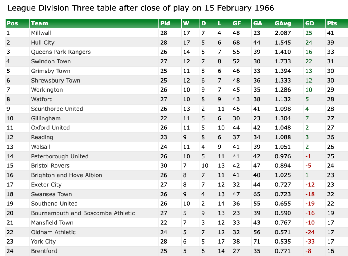348x256 pixels.
Task: Select the Brentford team name
Action: [44, 251]
